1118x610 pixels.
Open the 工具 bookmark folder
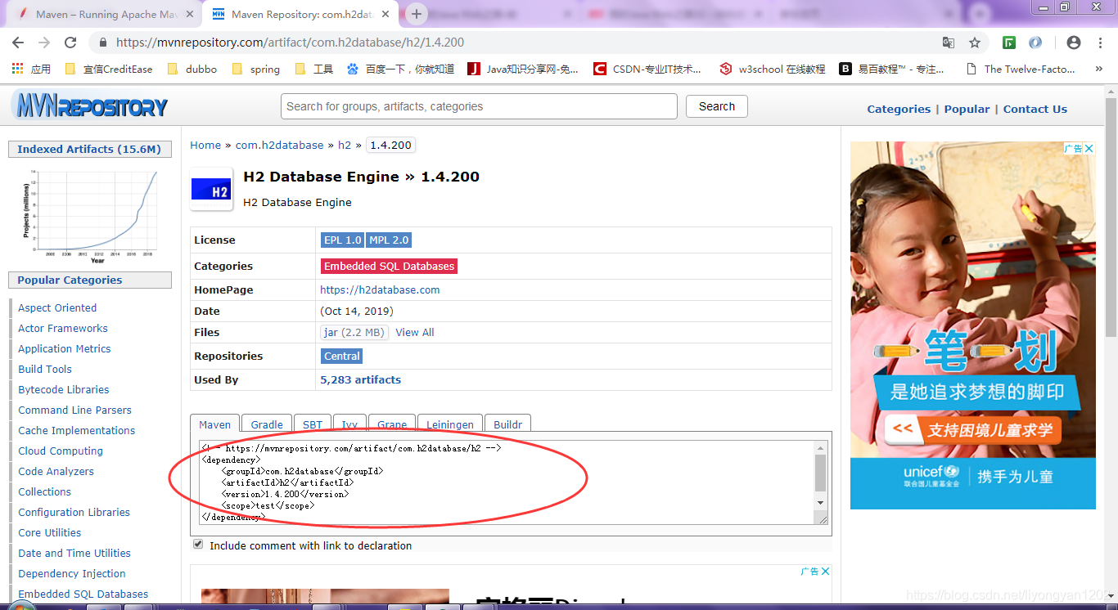click(314, 69)
